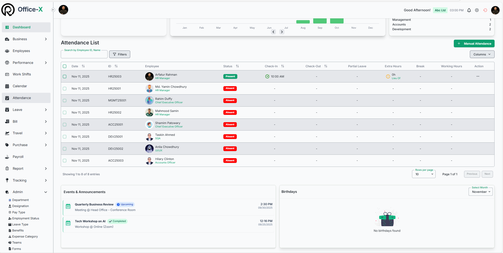Screen dimensions: 503x253
Task: Toggle the select-all checkbox in table header
Action: (x=65, y=66)
